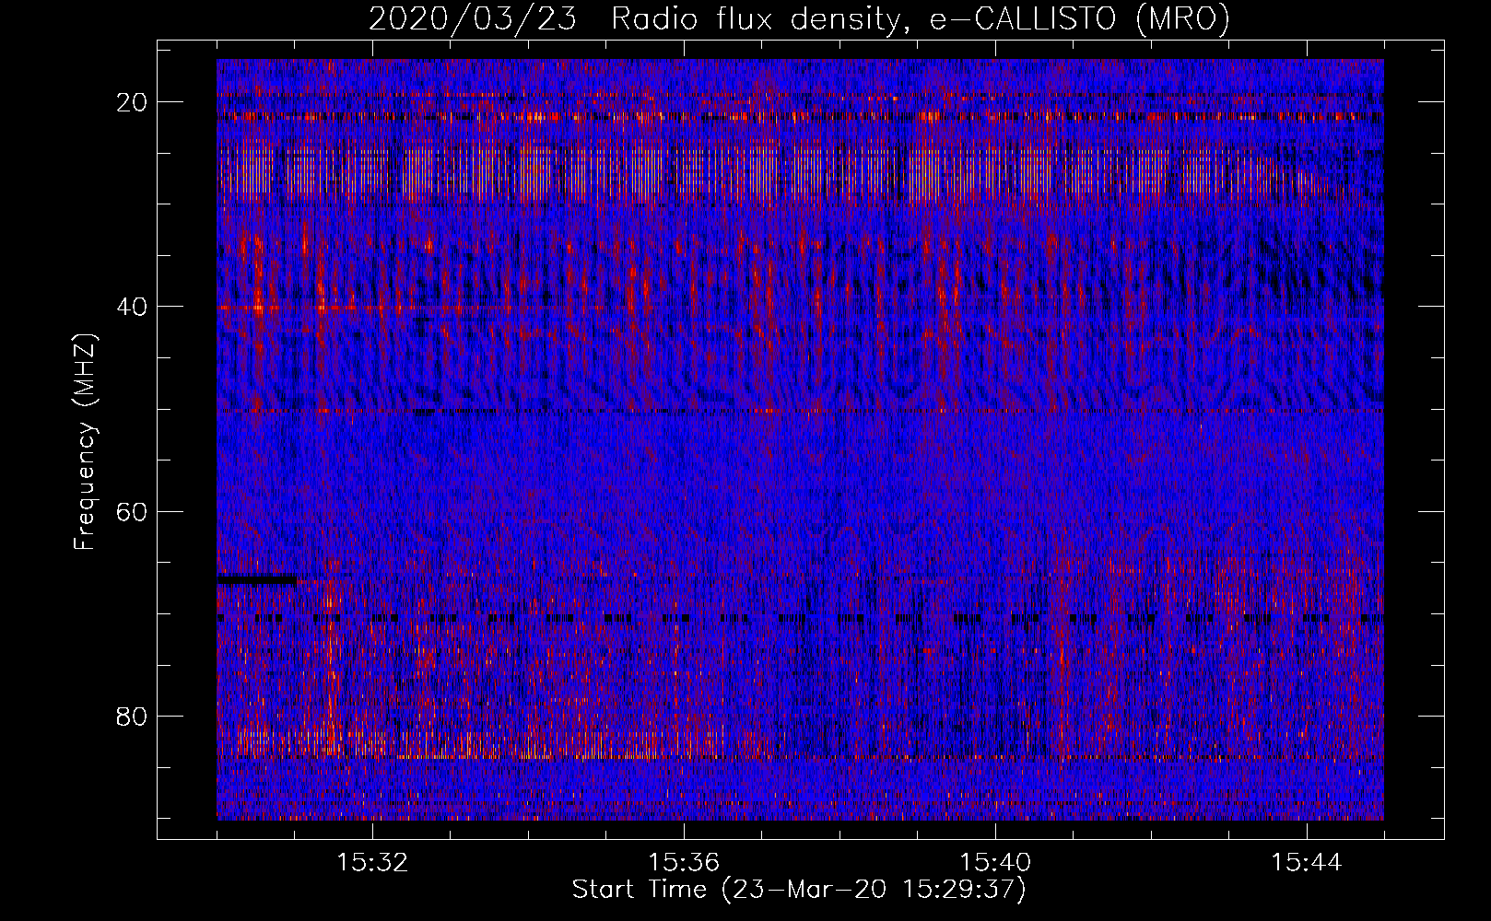Click the 20 MHz frequency tick label
This screenshot has height=921, width=1491.
click(133, 102)
